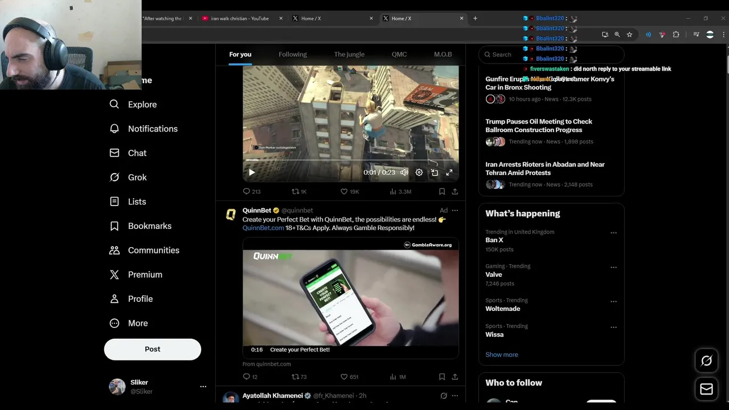The width and height of the screenshot is (729, 410).
Task: Open Grok from the sidebar
Action: pos(128,177)
